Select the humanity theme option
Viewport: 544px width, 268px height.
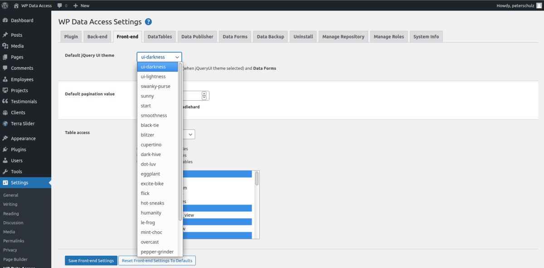pyautogui.click(x=158, y=213)
